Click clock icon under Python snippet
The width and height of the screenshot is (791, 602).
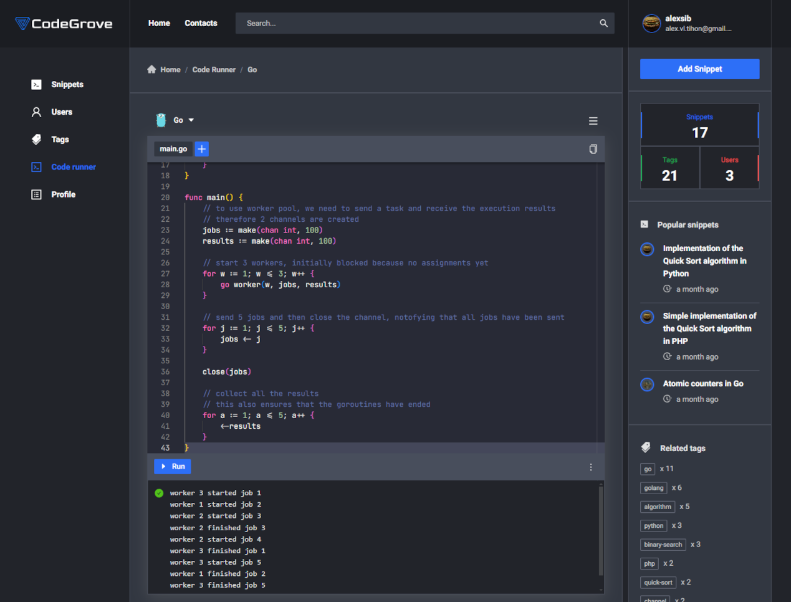coord(667,289)
